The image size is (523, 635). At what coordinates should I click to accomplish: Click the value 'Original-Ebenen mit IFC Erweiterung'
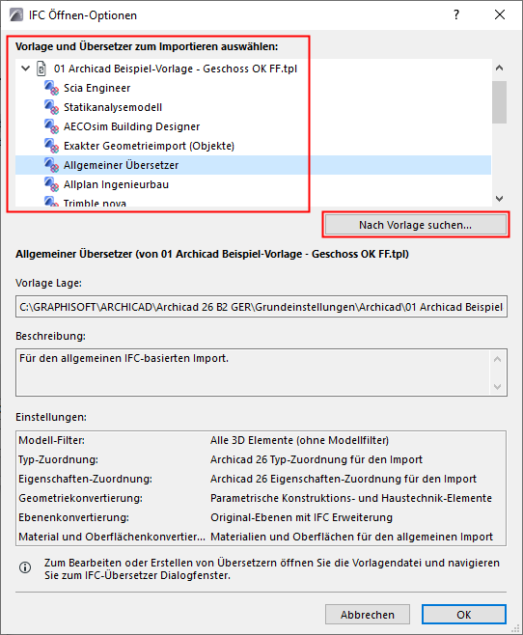[302, 517]
